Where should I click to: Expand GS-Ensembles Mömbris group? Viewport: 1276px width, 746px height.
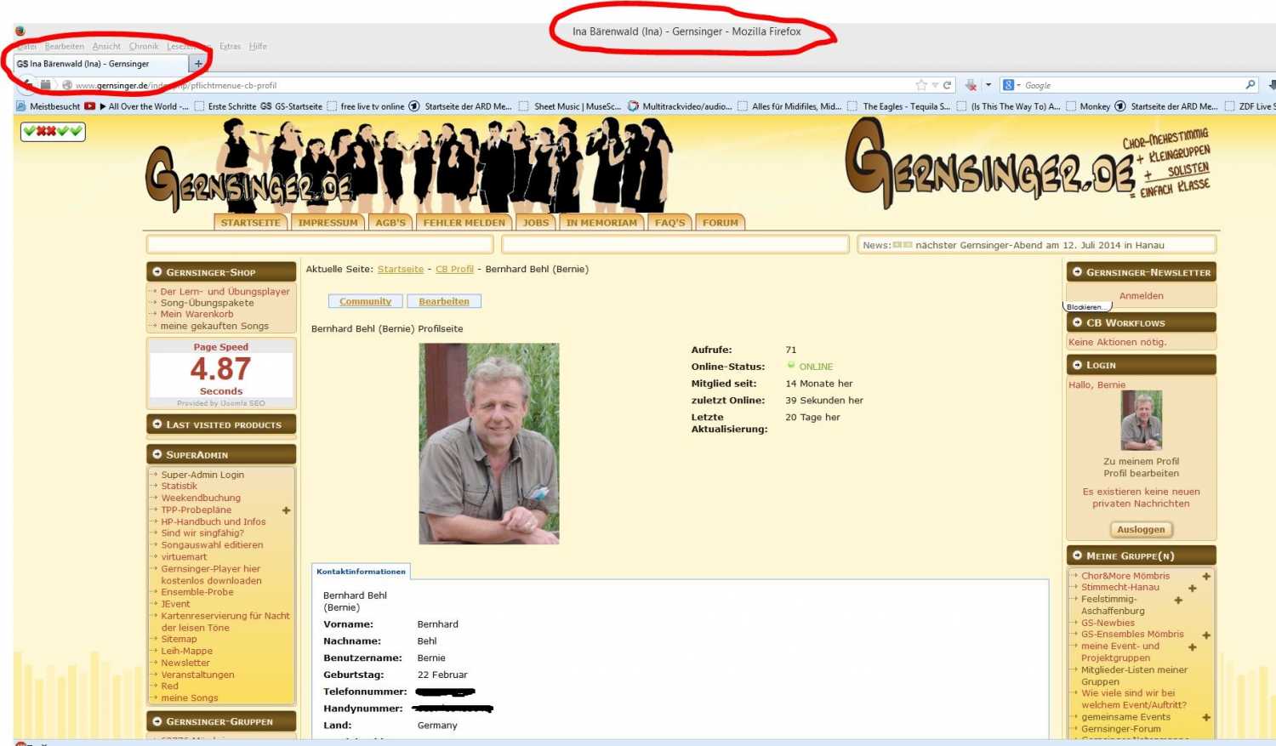click(1206, 635)
